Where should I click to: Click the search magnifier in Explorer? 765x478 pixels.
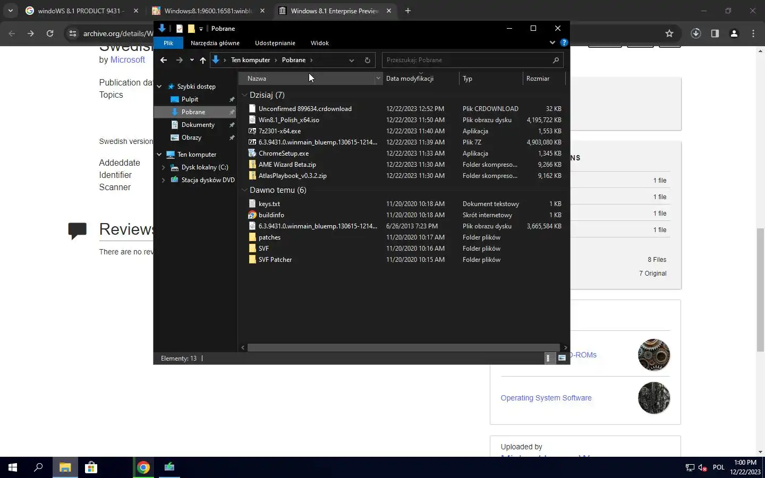pyautogui.click(x=556, y=60)
